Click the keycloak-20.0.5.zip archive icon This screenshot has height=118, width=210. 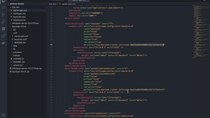coord(10,71)
